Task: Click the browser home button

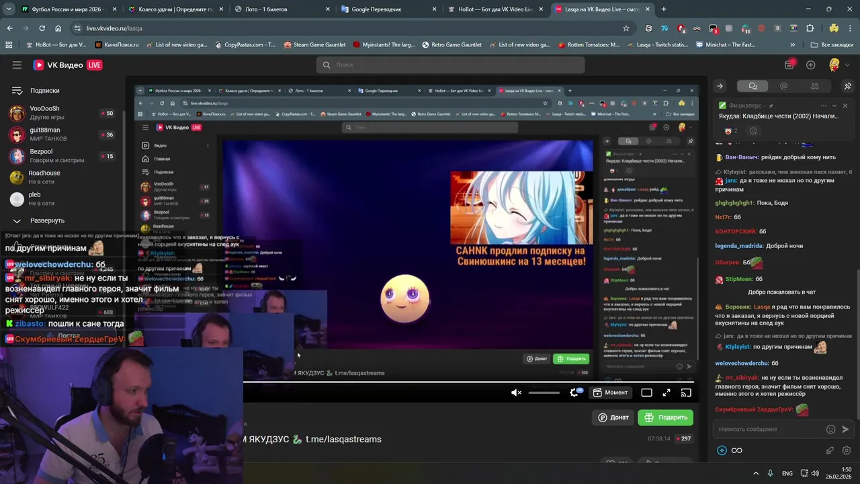Action: coord(58,28)
